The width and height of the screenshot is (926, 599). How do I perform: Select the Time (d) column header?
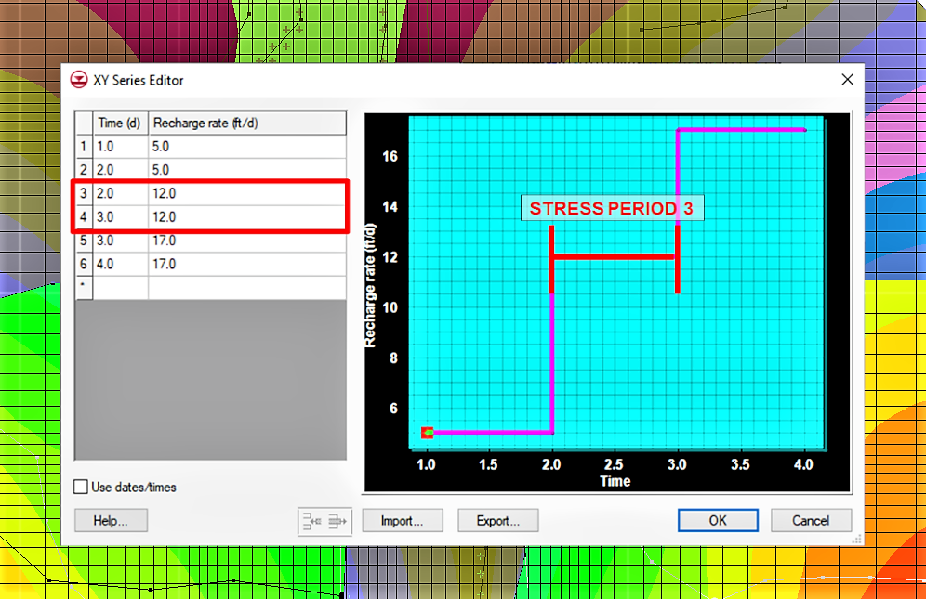[x=119, y=123]
